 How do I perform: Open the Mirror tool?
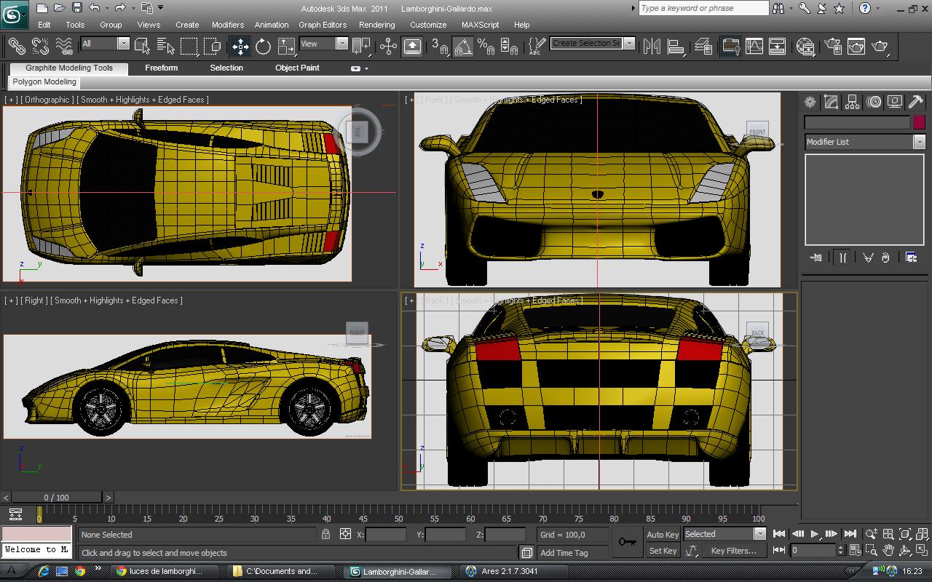(x=652, y=47)
